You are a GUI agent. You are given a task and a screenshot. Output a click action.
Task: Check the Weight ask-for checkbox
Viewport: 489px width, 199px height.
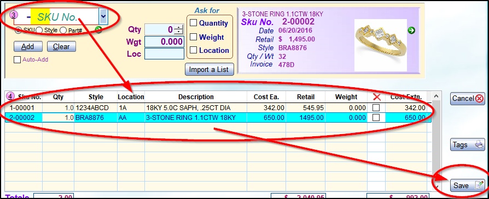pos(193,37)
